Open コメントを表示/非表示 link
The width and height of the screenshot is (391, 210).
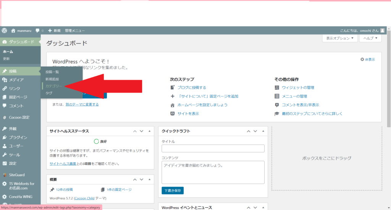301,105
